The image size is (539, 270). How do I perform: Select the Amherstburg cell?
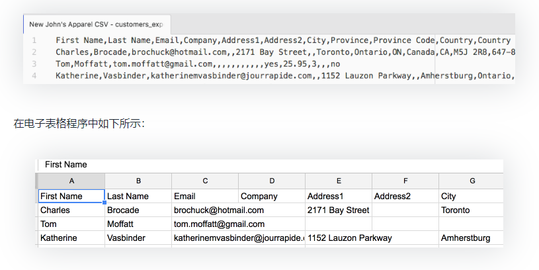[472, 238]
